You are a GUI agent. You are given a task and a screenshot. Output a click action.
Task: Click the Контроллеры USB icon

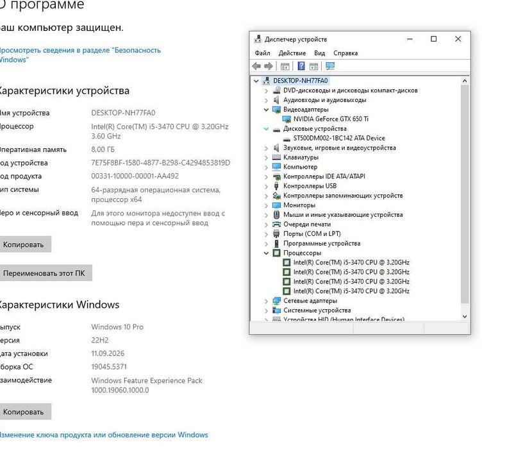[x=276, y=186]
